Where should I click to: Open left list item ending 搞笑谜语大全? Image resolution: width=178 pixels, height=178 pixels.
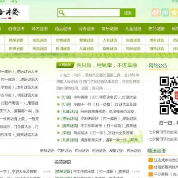pos(19,134)
